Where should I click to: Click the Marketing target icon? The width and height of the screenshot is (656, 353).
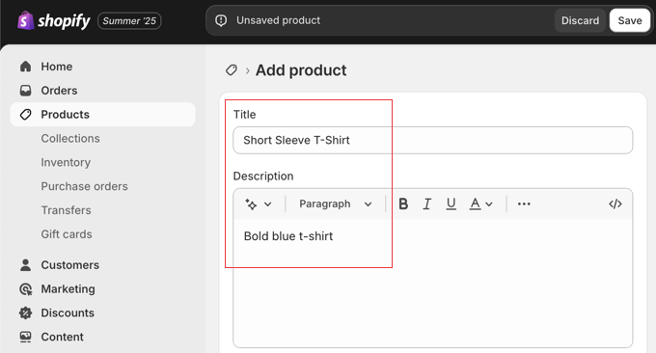click(x=25, y=289)
